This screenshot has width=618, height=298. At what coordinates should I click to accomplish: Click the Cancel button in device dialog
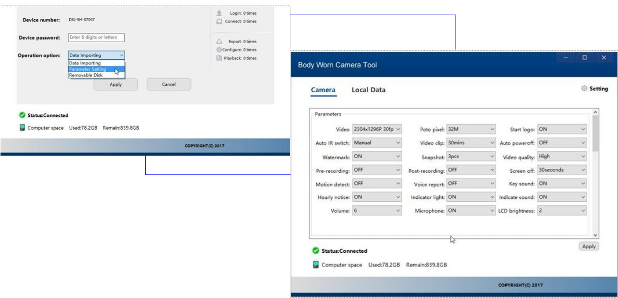169,84
